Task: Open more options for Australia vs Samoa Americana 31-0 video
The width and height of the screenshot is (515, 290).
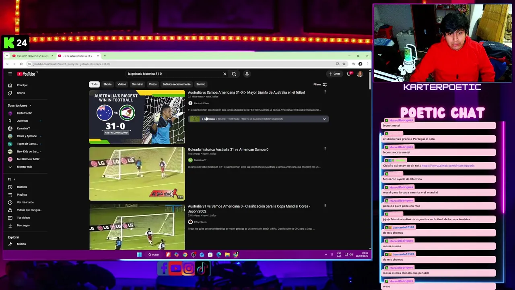Action: click(x=325, y=92)
